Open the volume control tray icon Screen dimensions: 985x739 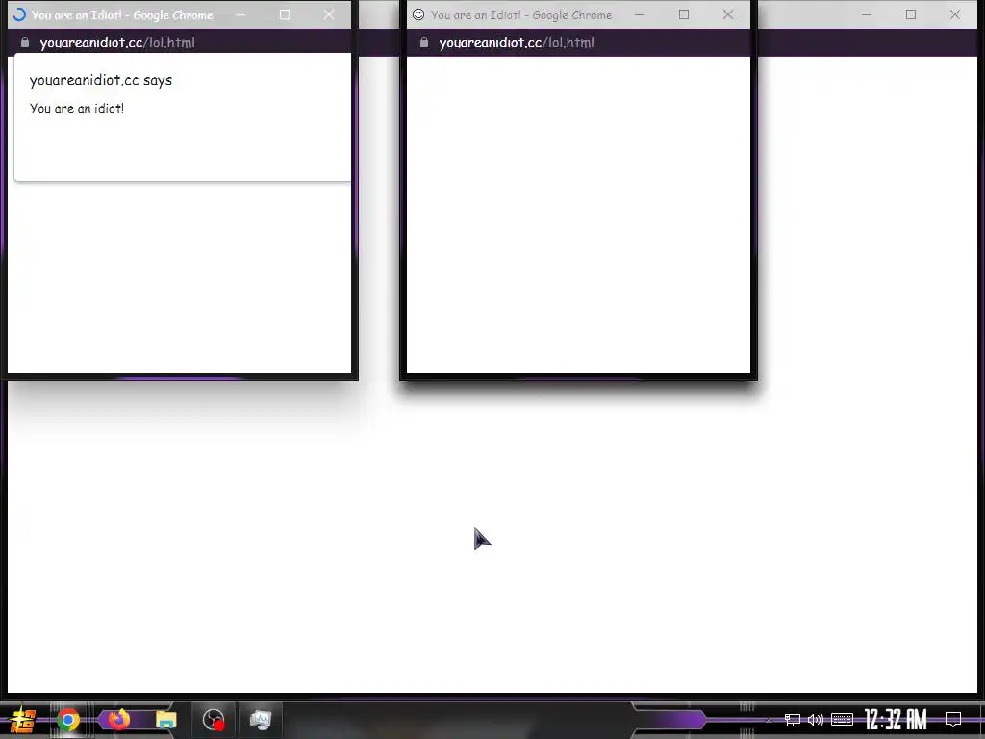tap(816, 720)
